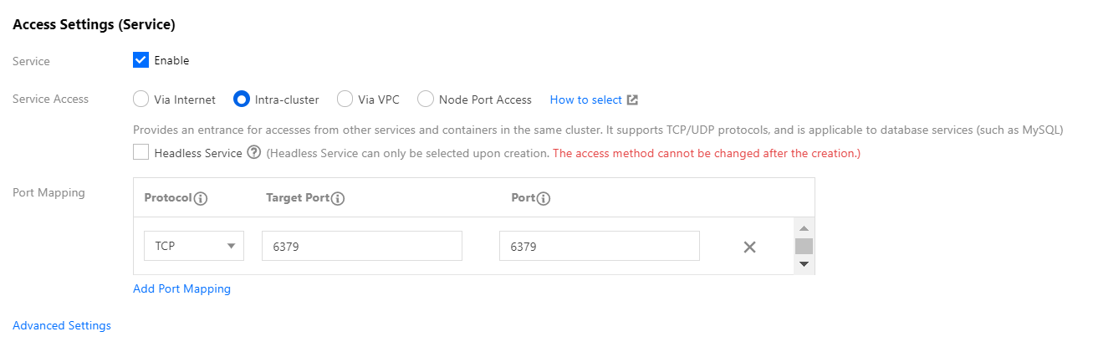Open the TCP protocol dropdown

click(x=194, y=247)
